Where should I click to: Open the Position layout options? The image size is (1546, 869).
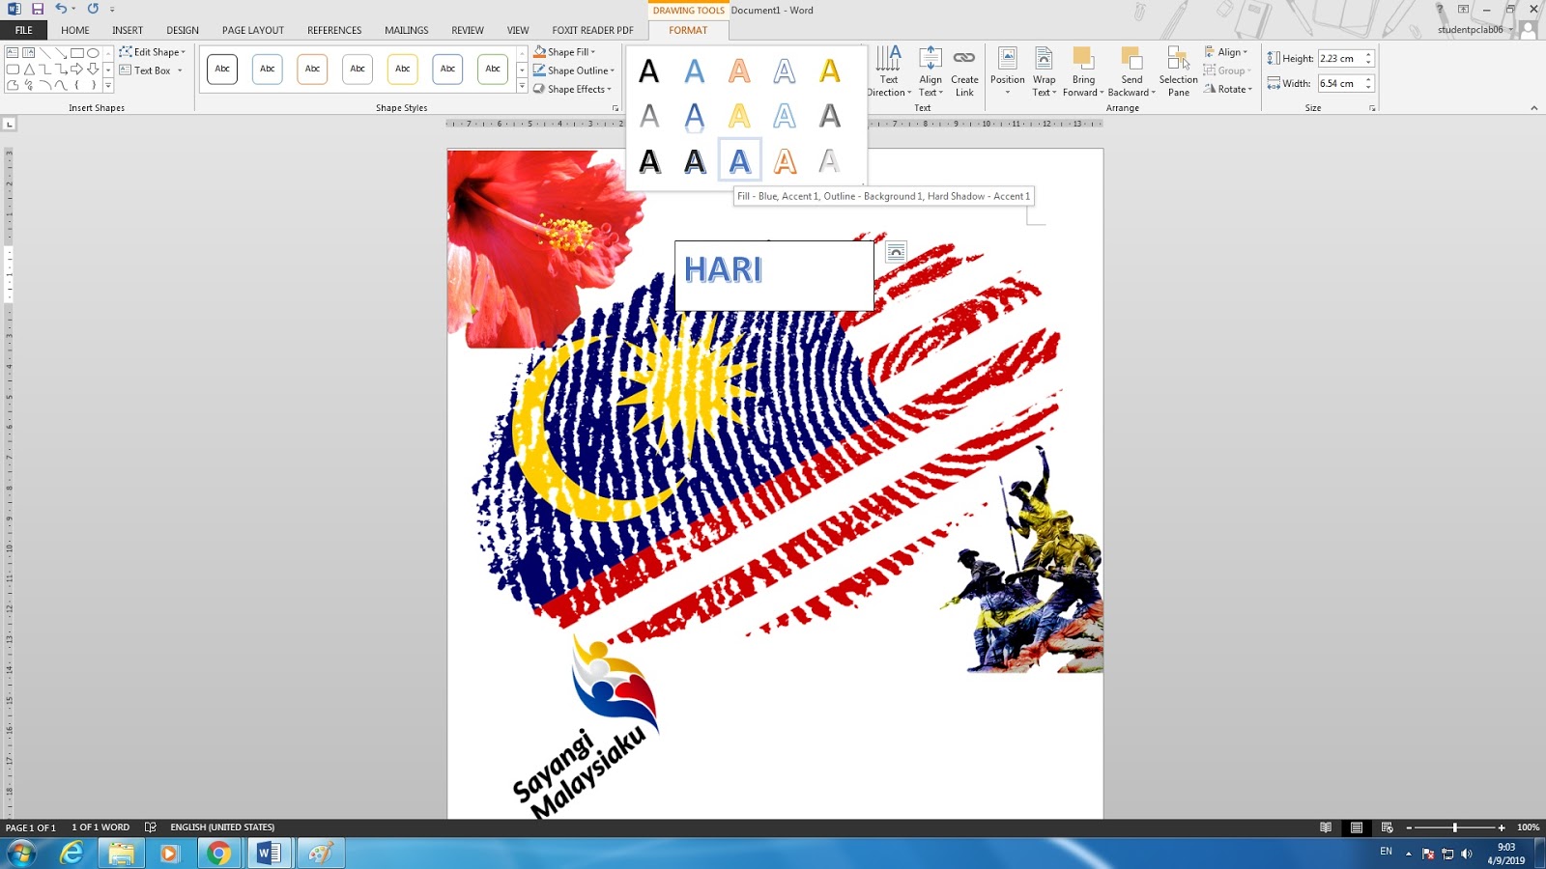tap(1007, 71)
